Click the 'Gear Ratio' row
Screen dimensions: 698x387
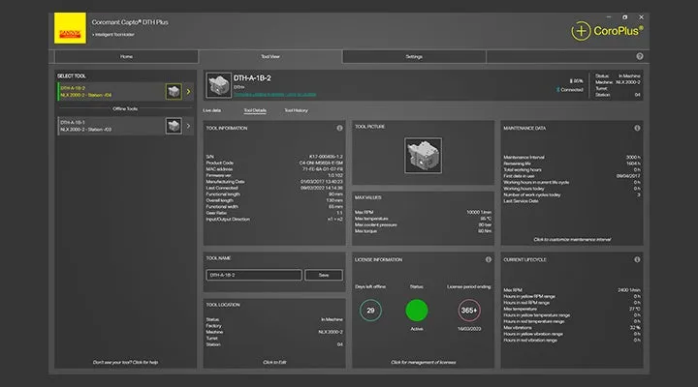[x=274, y=213]
